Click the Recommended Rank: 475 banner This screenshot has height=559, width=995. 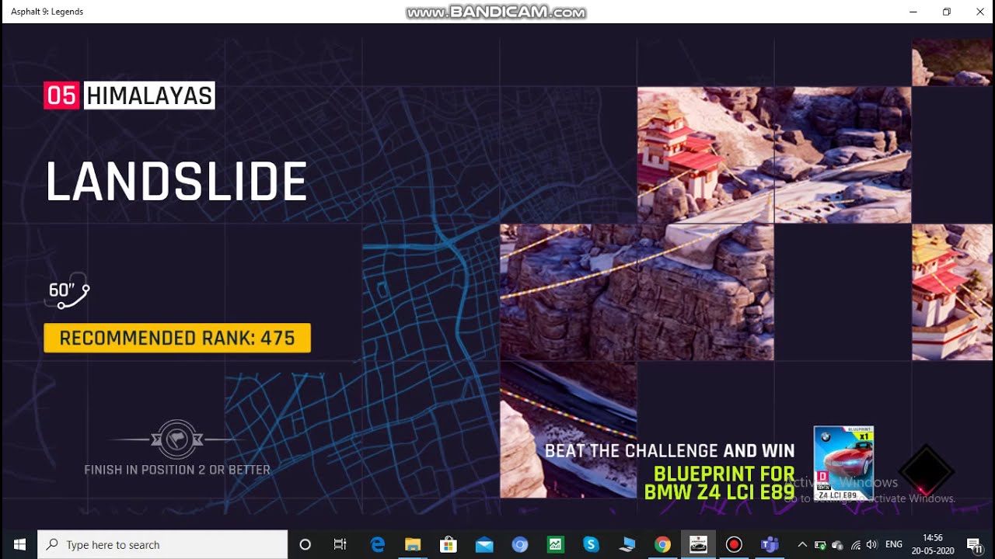point(177,338)
